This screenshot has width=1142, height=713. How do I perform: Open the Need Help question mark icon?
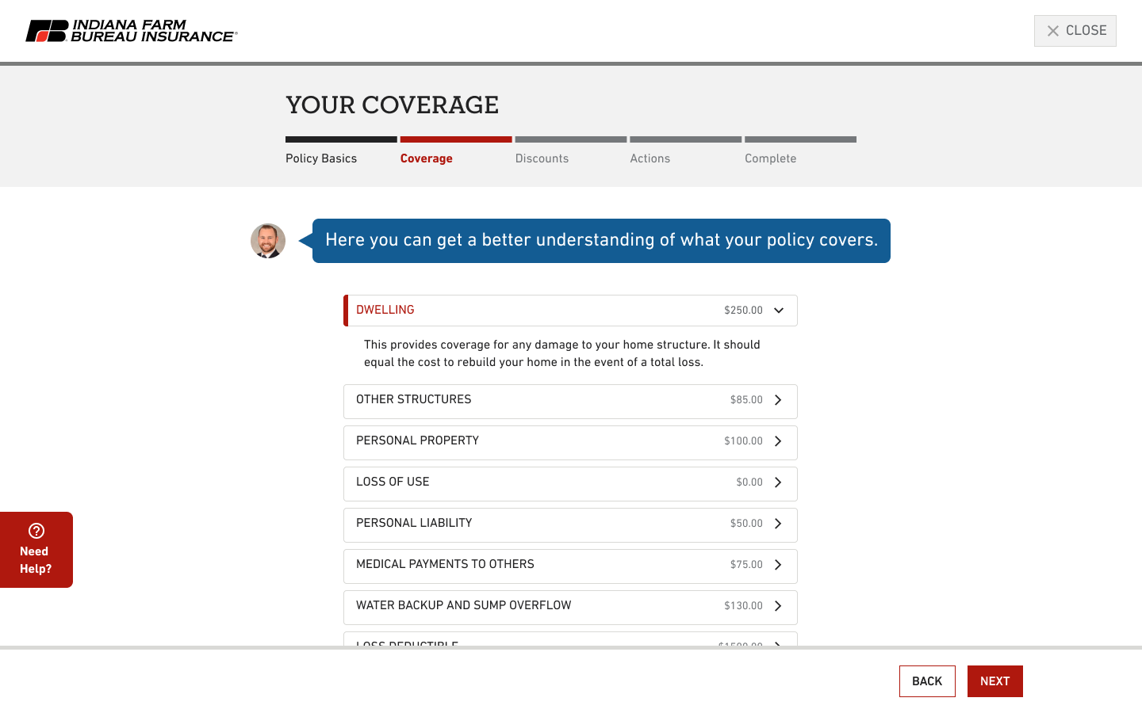[x=35, y=531]
